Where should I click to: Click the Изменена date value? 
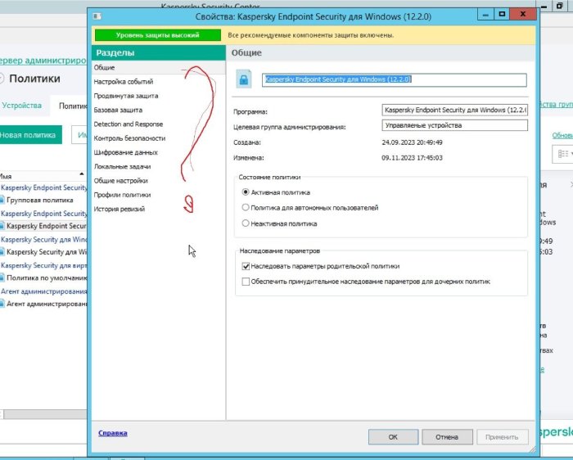coord(412,158)
